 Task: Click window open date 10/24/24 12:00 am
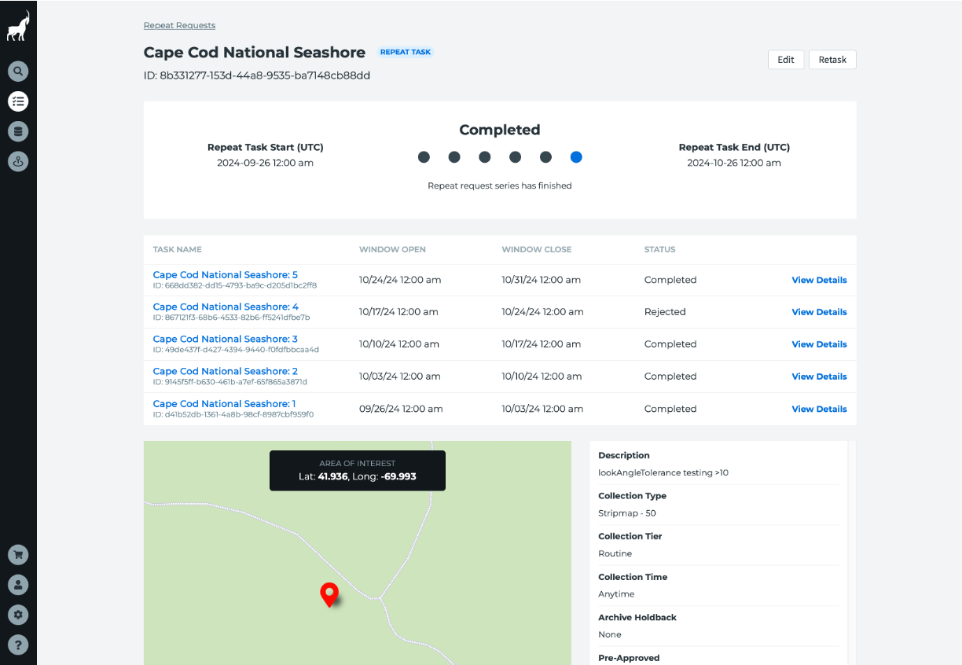pos(398,280)
